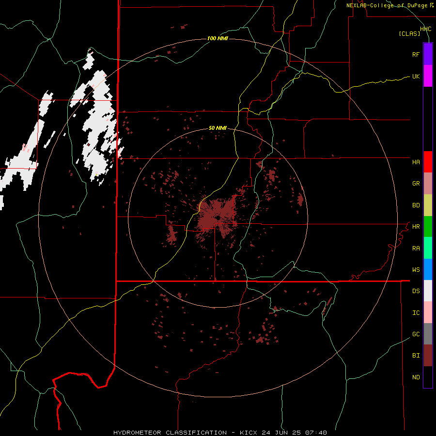Click the RF legend label
Image resolution: width=436 pixels, height=436 pixels.
416,54
